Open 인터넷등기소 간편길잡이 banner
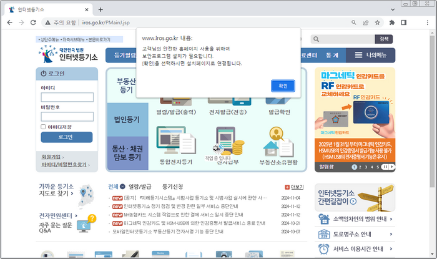The height and width of the screenshot is (259, 437). pyautogui.click(x=355, y=197)
